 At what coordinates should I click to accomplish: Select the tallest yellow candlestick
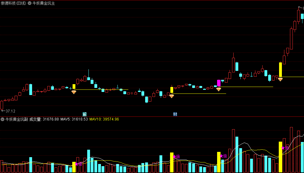click(280, 70)
